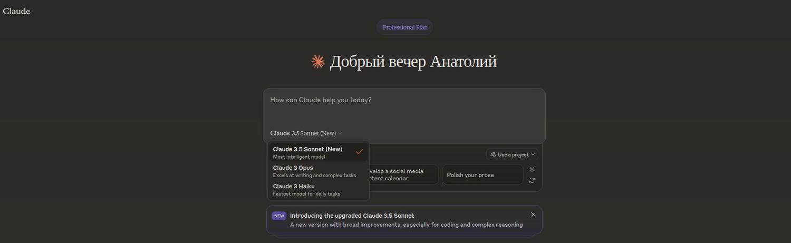Close the upgraded Claude 3.5 Sonnet banner
791x243 pixels.
pos(533,215)
